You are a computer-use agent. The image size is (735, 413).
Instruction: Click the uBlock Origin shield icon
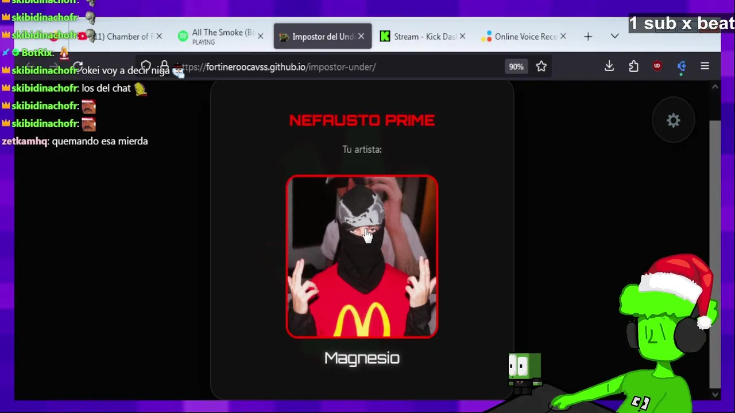[x=657, y=67]
